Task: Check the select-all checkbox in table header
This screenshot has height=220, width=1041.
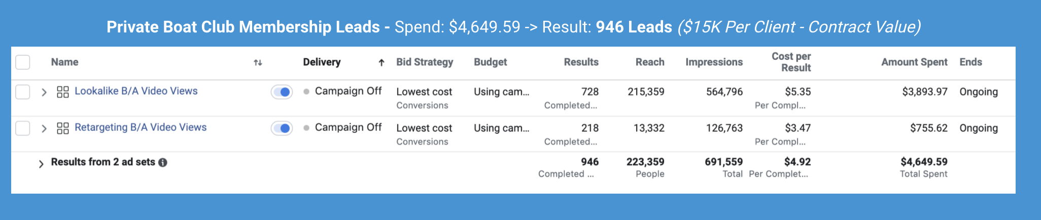Action: point(23,62)
